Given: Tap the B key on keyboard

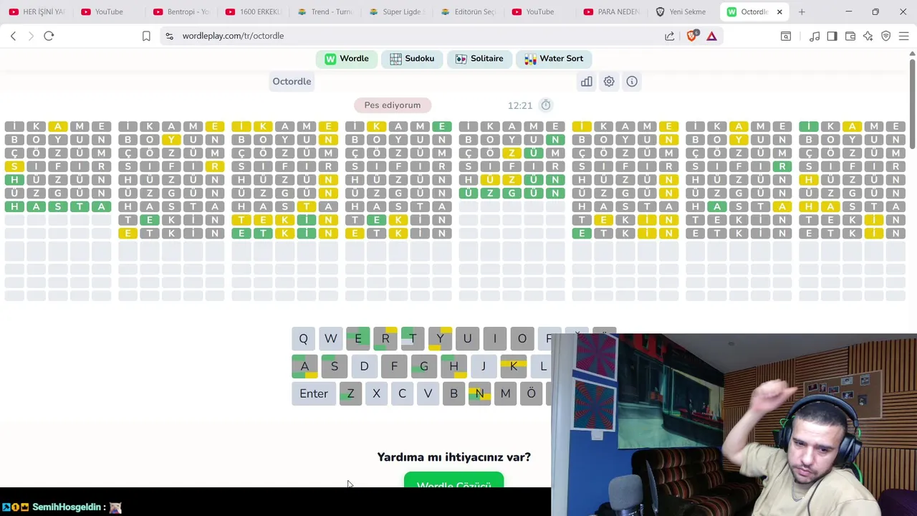Looking at the screenshot, I should tap(453, 393).
